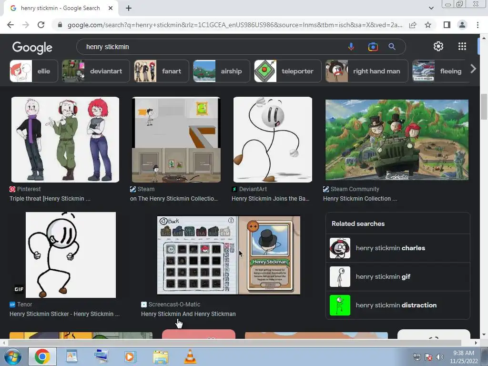Bookmark this page with the star icon
This screenshot has height=366, width=488.
(x=428, y=25)
